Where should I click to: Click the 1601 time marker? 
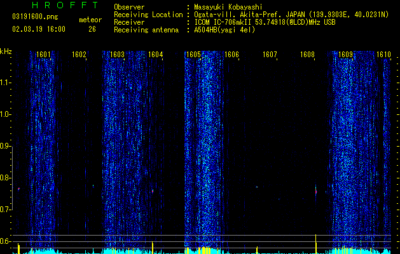(43, 55)
